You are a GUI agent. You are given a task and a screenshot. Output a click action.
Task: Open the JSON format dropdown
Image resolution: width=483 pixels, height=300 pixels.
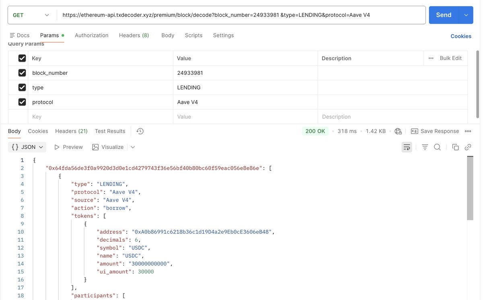pos(27,147)
